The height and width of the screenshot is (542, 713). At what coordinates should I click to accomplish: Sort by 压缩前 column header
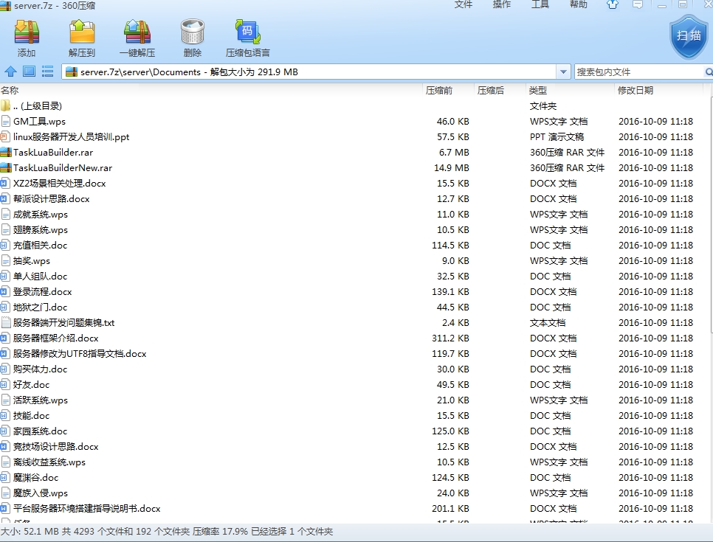[x=438, y=91]
